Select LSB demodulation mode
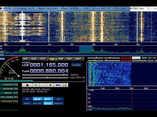Image resolution: width=157 pixels, height=117 pixels. tap(53, 59)
